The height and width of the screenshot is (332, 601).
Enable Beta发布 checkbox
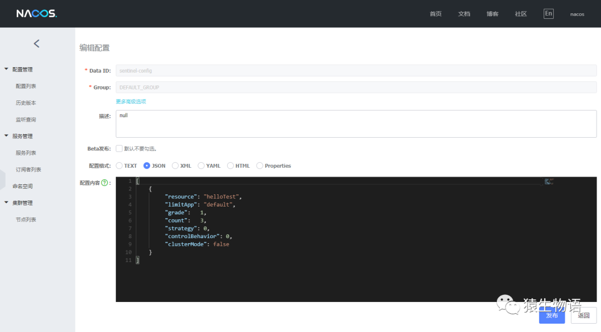(119, 148)
